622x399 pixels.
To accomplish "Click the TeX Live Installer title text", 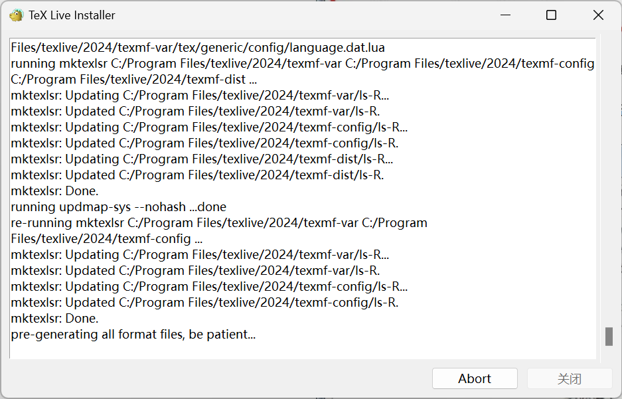I will pyautogui.click(x=72, y=15).
